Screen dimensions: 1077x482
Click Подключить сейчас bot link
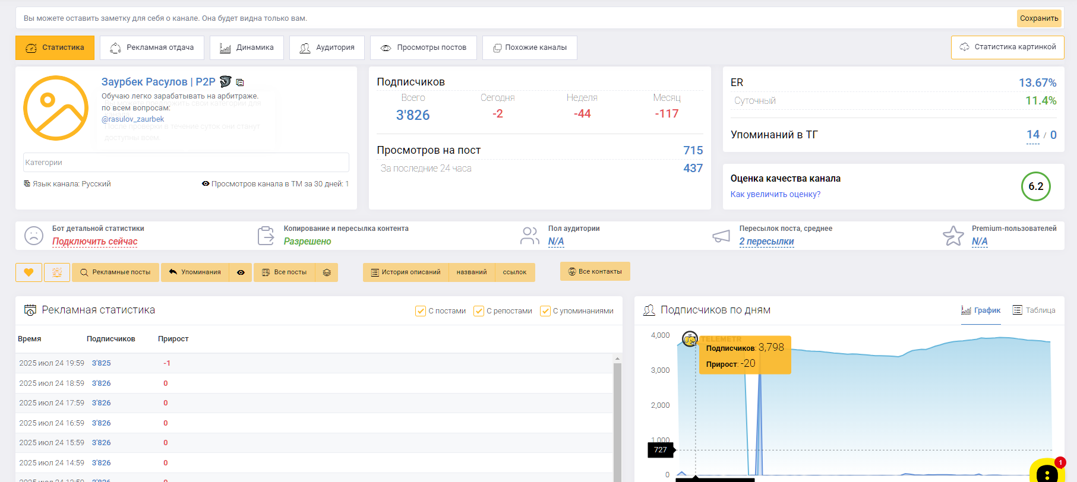(95, 241)
